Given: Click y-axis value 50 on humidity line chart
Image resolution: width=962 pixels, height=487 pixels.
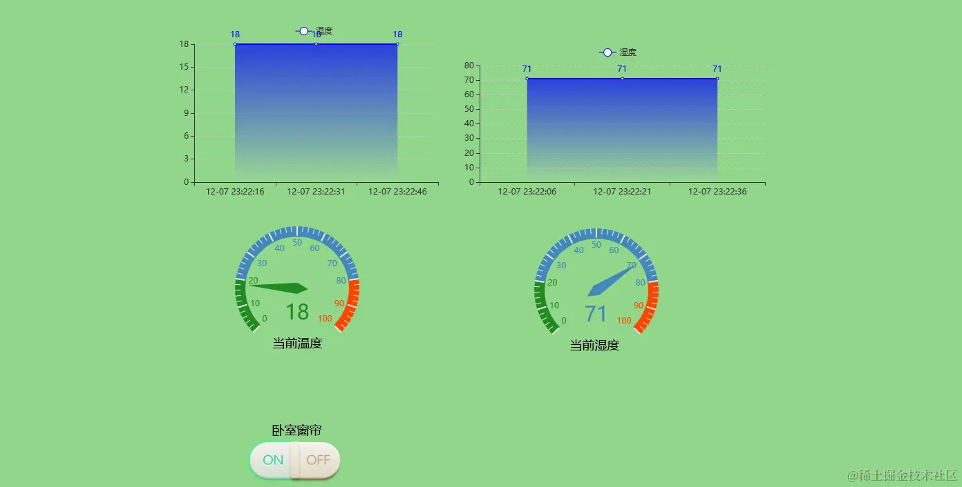Looking at the screenshot, I should click(x=469, y=109).
